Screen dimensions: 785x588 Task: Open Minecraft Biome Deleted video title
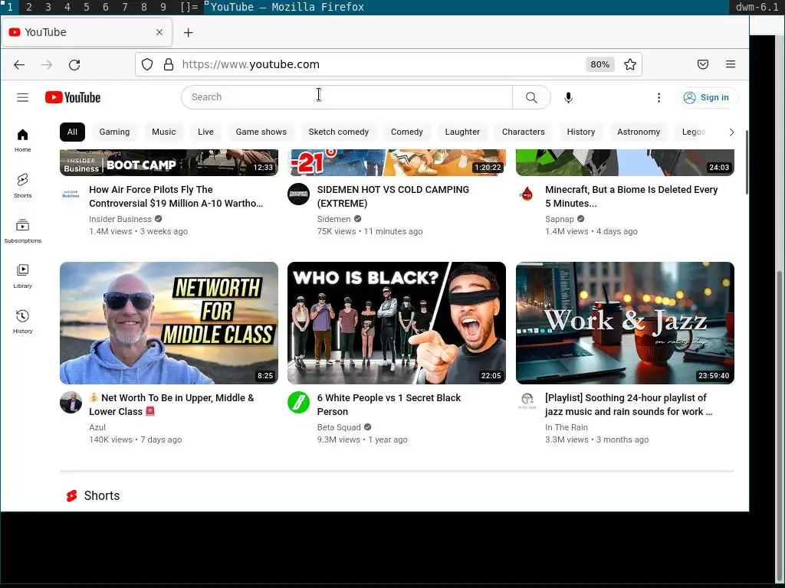pos(632,197)
